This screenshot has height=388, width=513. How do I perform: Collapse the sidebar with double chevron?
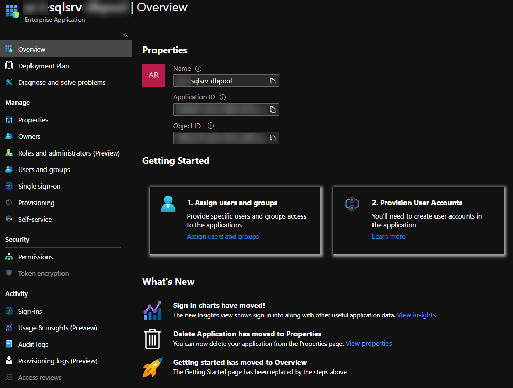pyautogui.click(x=126, y=35)
